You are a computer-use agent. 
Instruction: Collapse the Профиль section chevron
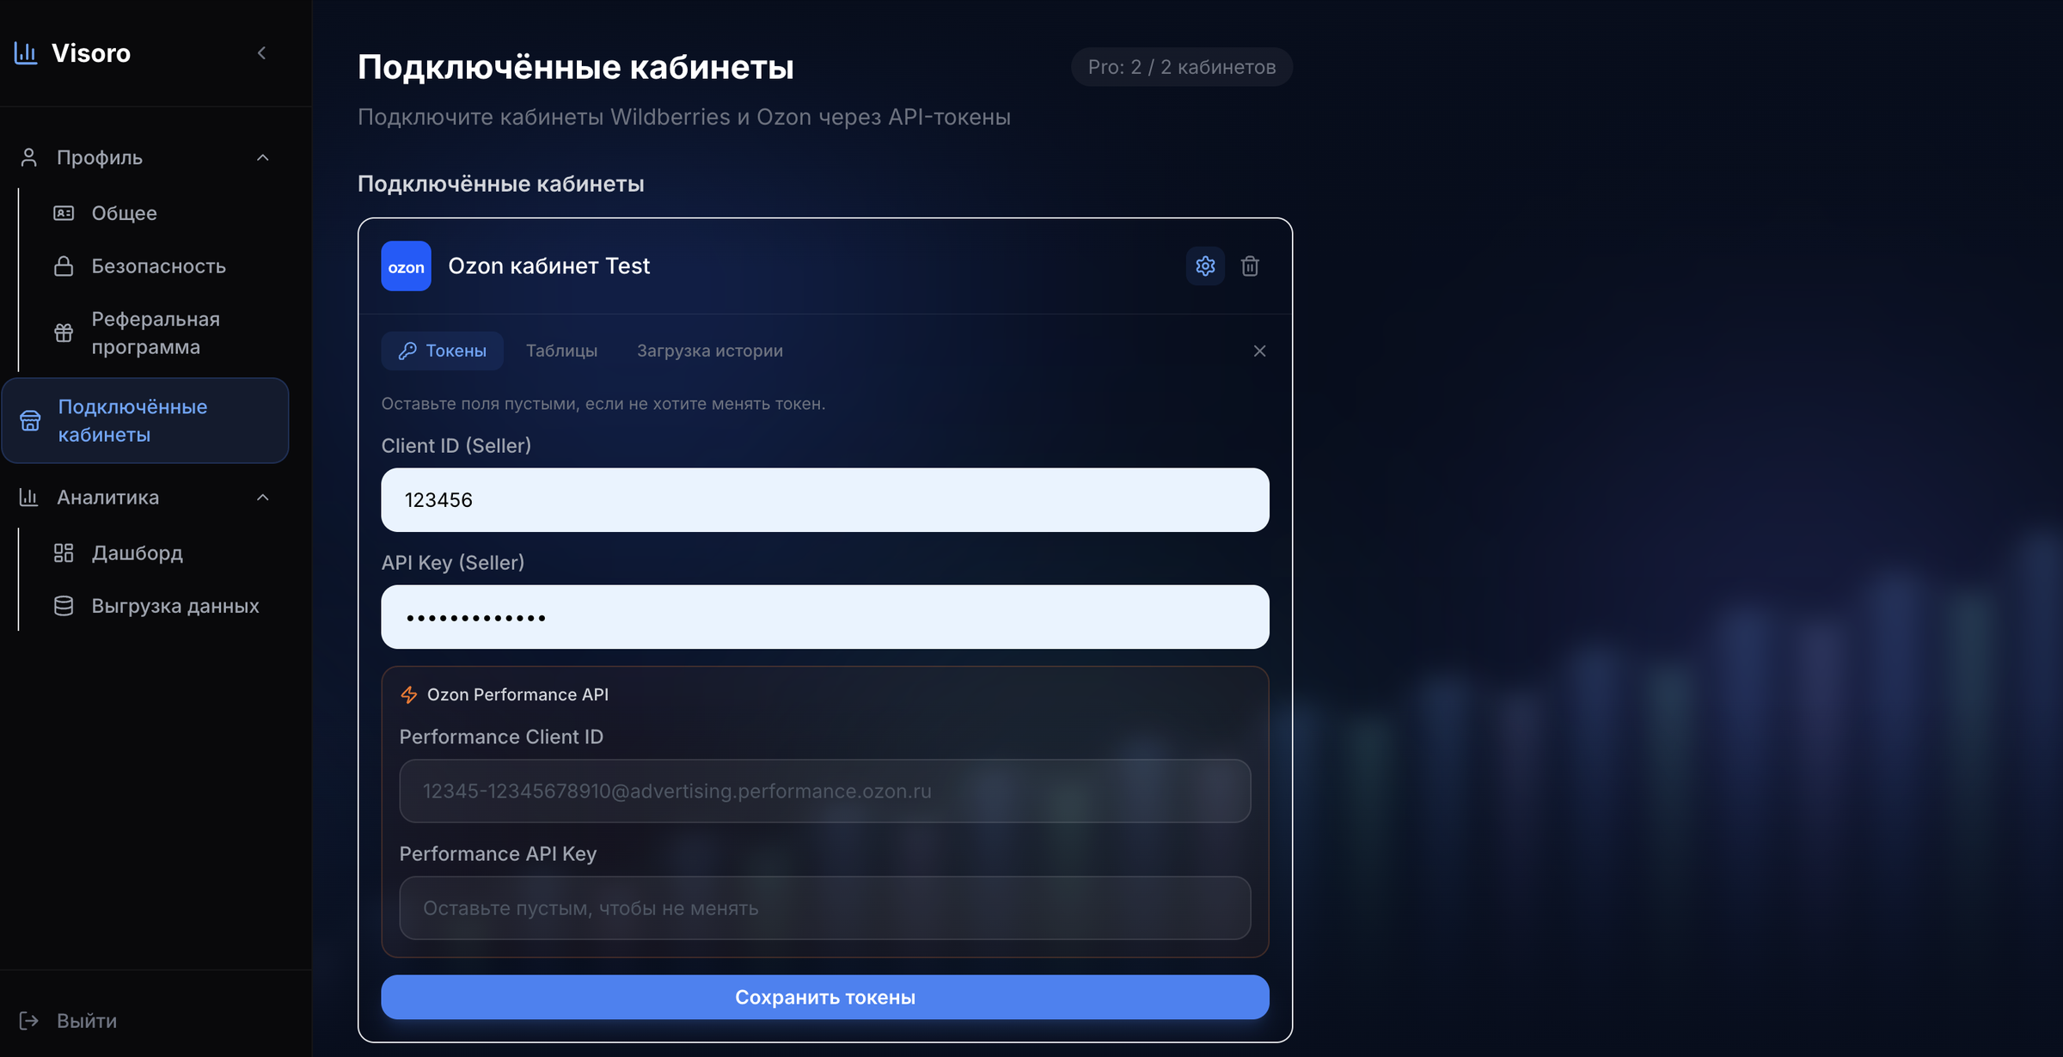coord(263,157)
